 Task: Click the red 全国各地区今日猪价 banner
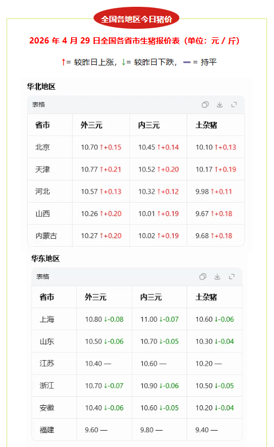point(136,19)
